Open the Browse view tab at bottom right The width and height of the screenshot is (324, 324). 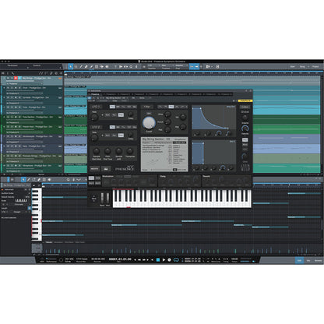(318, 260)
